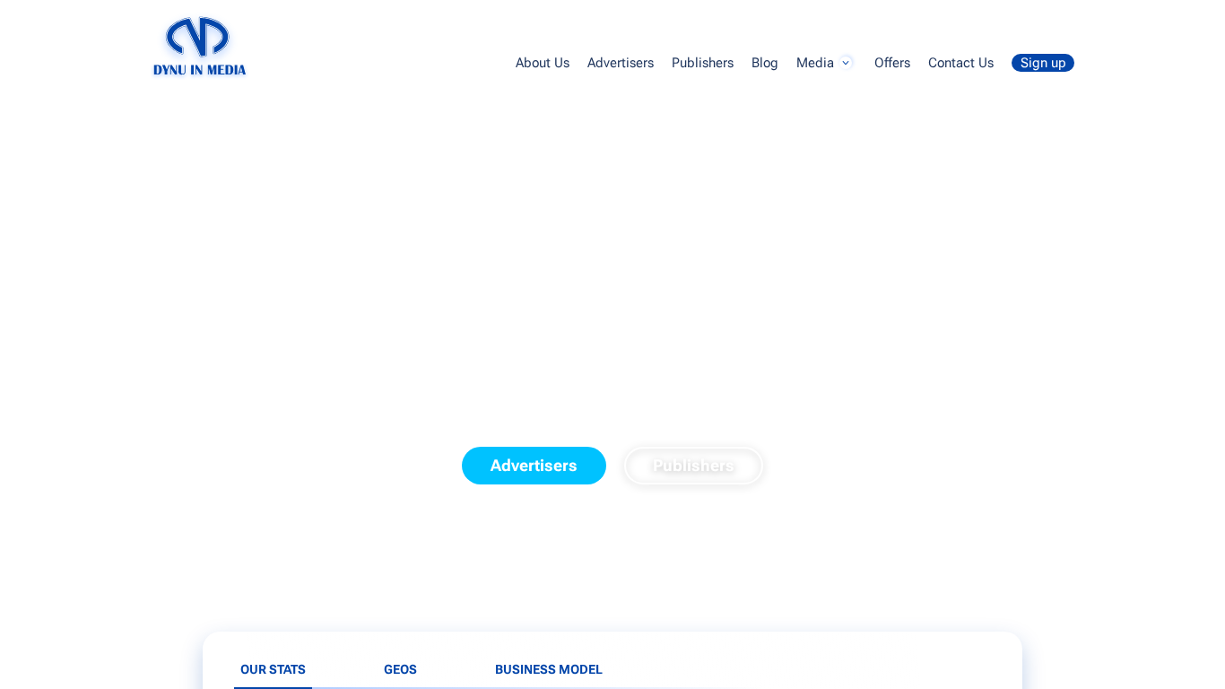Switch to Publishers view in the hero
Screen dimensions: 1225x689
693,465
